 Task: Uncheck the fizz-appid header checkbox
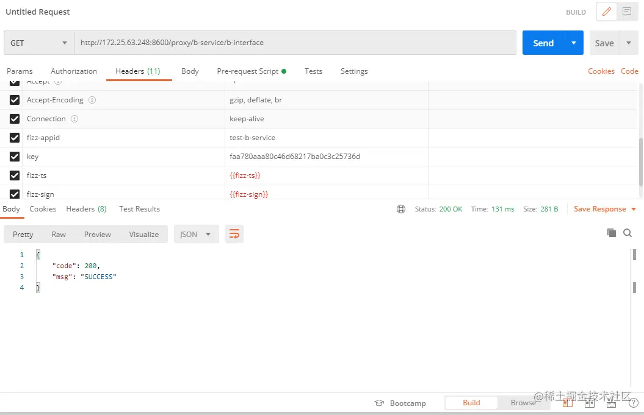[15, 137]
